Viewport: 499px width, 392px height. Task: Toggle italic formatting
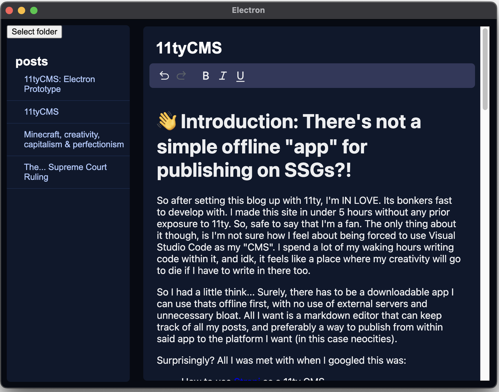click(223, 76)
